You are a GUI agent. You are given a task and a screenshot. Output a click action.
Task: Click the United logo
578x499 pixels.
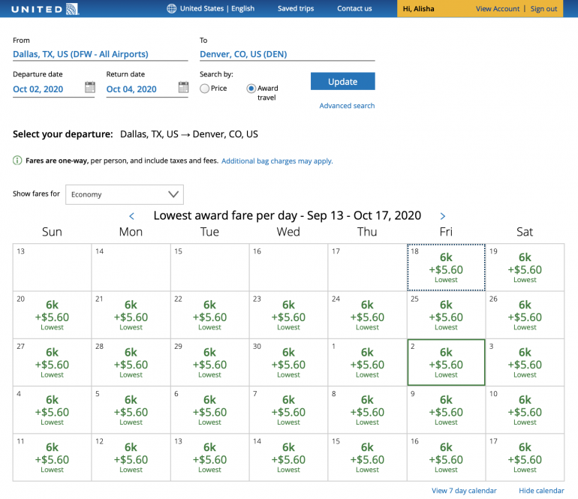tap(45, 9)
